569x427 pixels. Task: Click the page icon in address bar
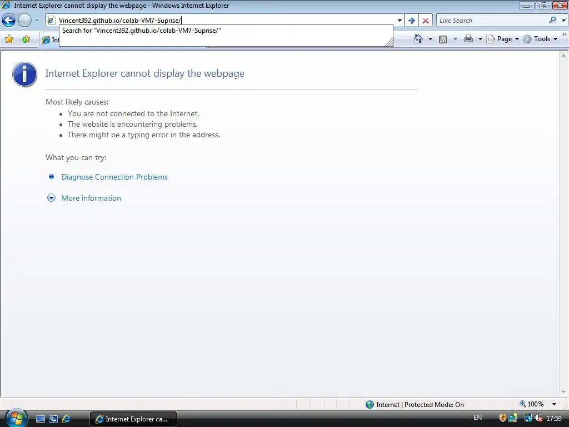(x=51, y=21)
